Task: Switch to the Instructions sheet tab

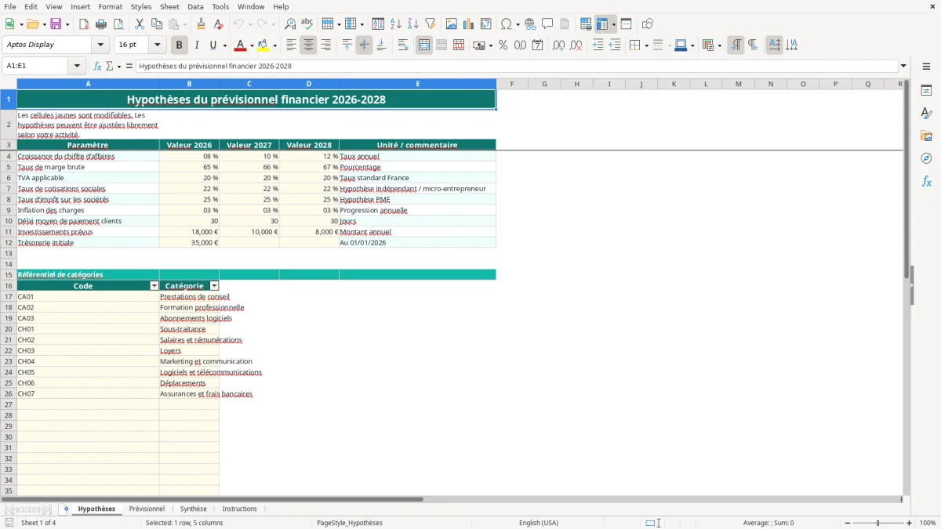Action: 239,509
